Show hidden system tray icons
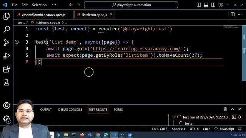 231,135
